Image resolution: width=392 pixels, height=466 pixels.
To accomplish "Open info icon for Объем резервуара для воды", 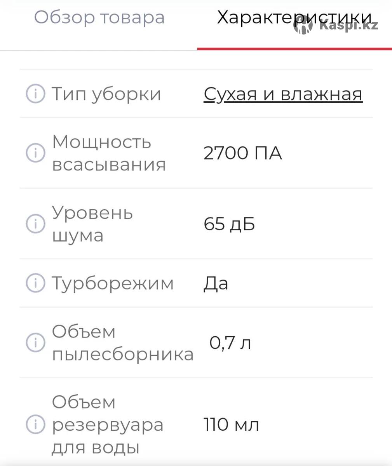I will pos(35,424).
